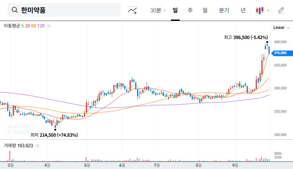Click the 4월 date axis label
The height and width of the screenshot is (169, 293).
point(47,165)
